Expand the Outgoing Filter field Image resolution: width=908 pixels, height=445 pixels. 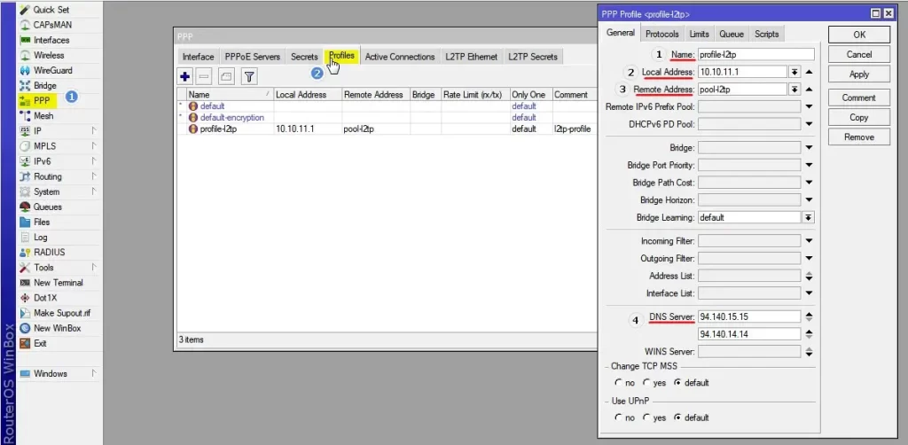click(809, 258)
